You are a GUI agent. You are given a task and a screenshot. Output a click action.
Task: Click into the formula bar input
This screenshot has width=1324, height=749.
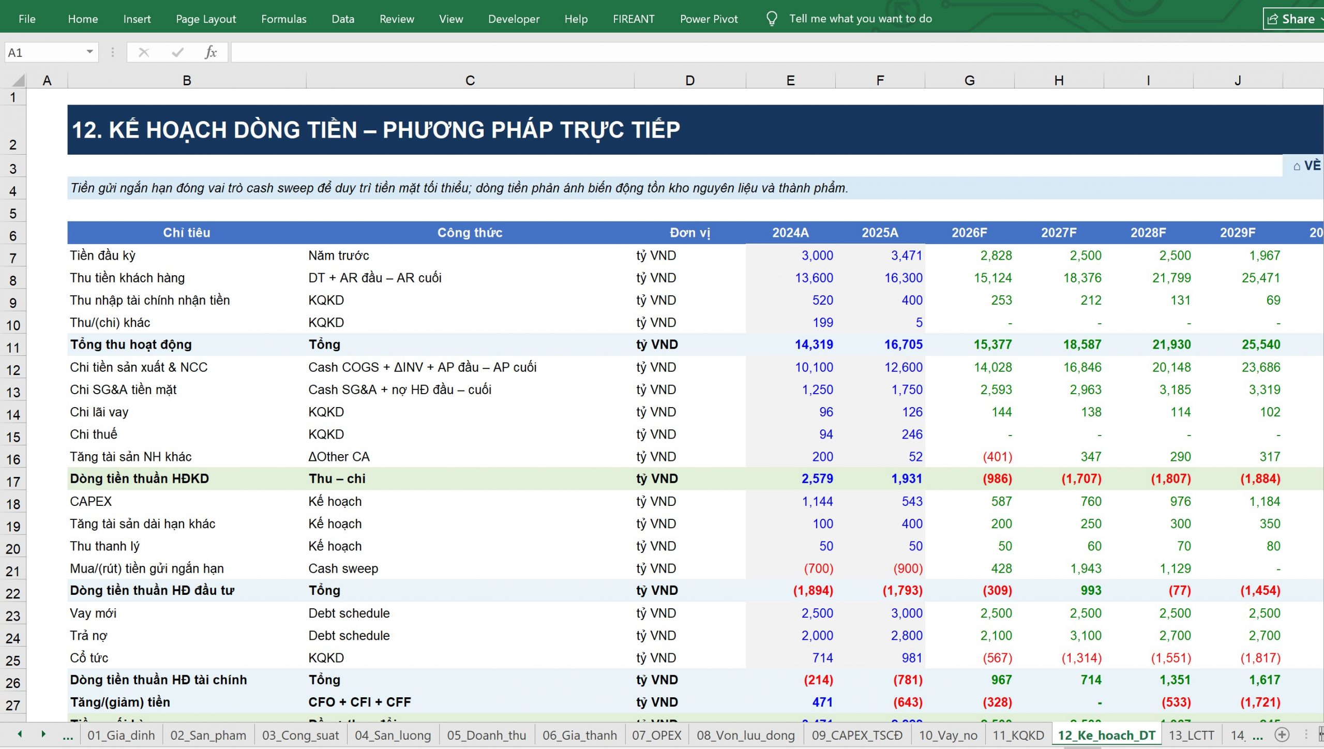coord(776,52)
